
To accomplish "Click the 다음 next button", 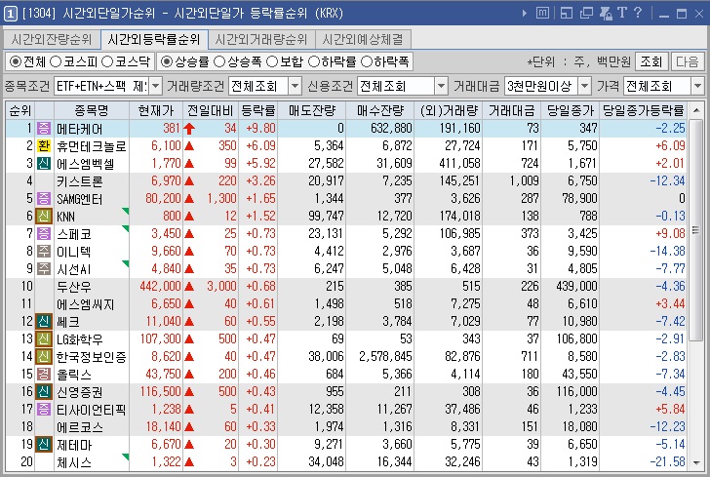I will (x=688, y=61).
